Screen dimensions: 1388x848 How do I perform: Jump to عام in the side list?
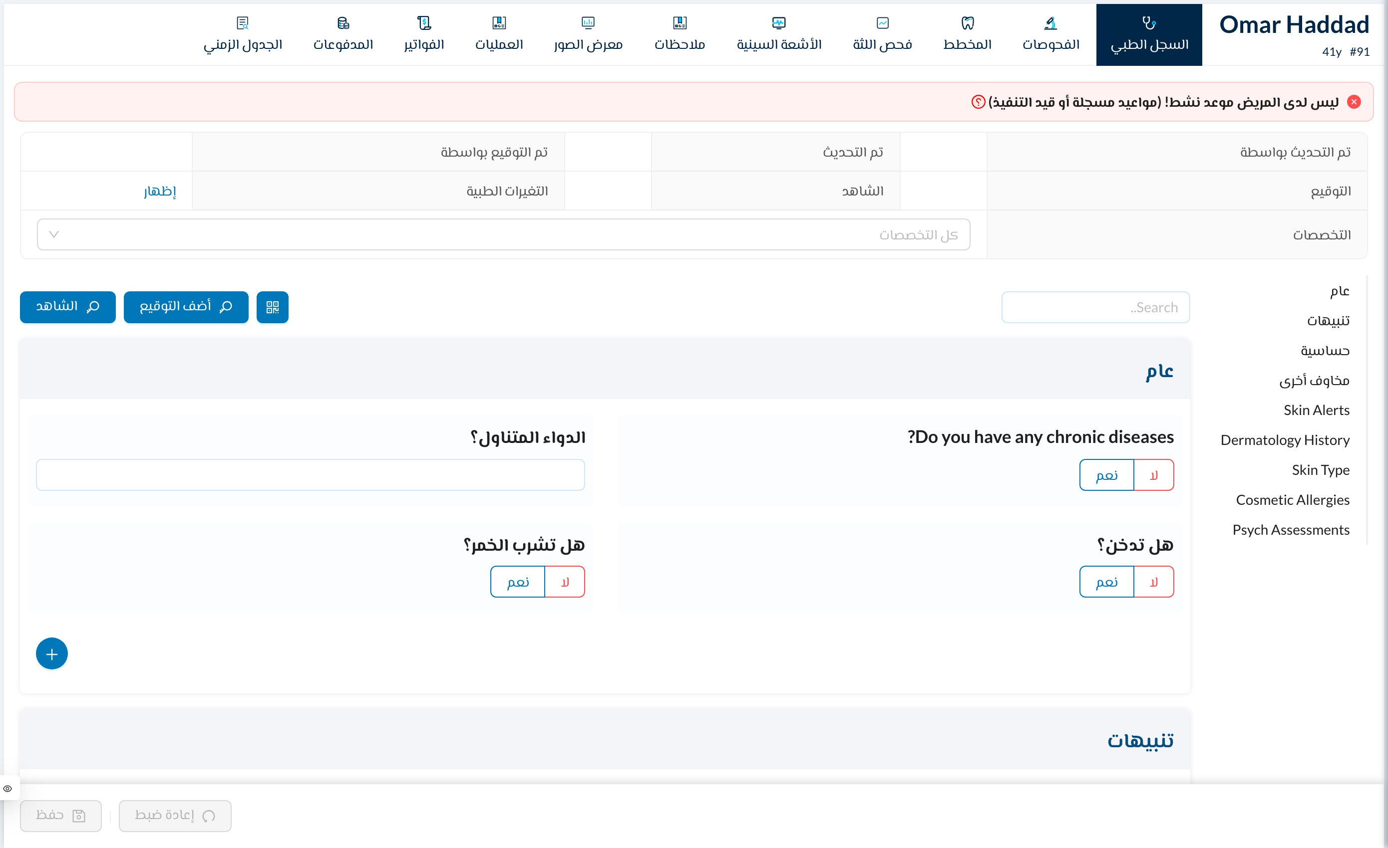[x=1340, y=291]
